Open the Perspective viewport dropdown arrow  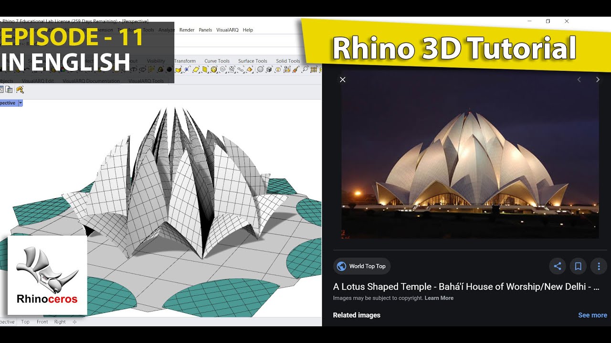[x=20, y=103]
